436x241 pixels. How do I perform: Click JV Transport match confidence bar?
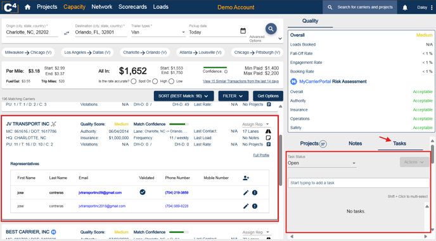pyautogui.click(x=179, y=124)
